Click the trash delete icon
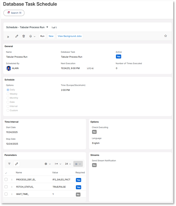 click(x=24, y=36)
